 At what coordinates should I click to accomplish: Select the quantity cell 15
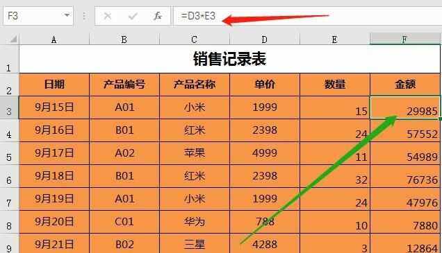[334, 107]
